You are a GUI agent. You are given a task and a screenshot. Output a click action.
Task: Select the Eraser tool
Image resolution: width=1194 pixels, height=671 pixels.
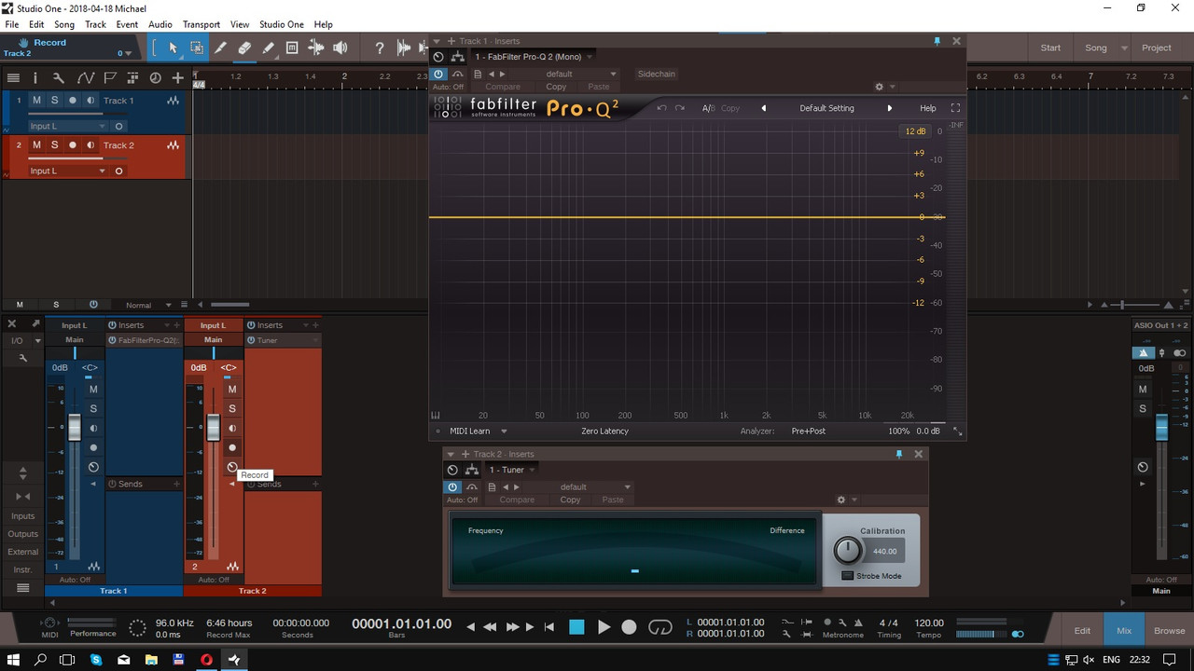[244, 48]
